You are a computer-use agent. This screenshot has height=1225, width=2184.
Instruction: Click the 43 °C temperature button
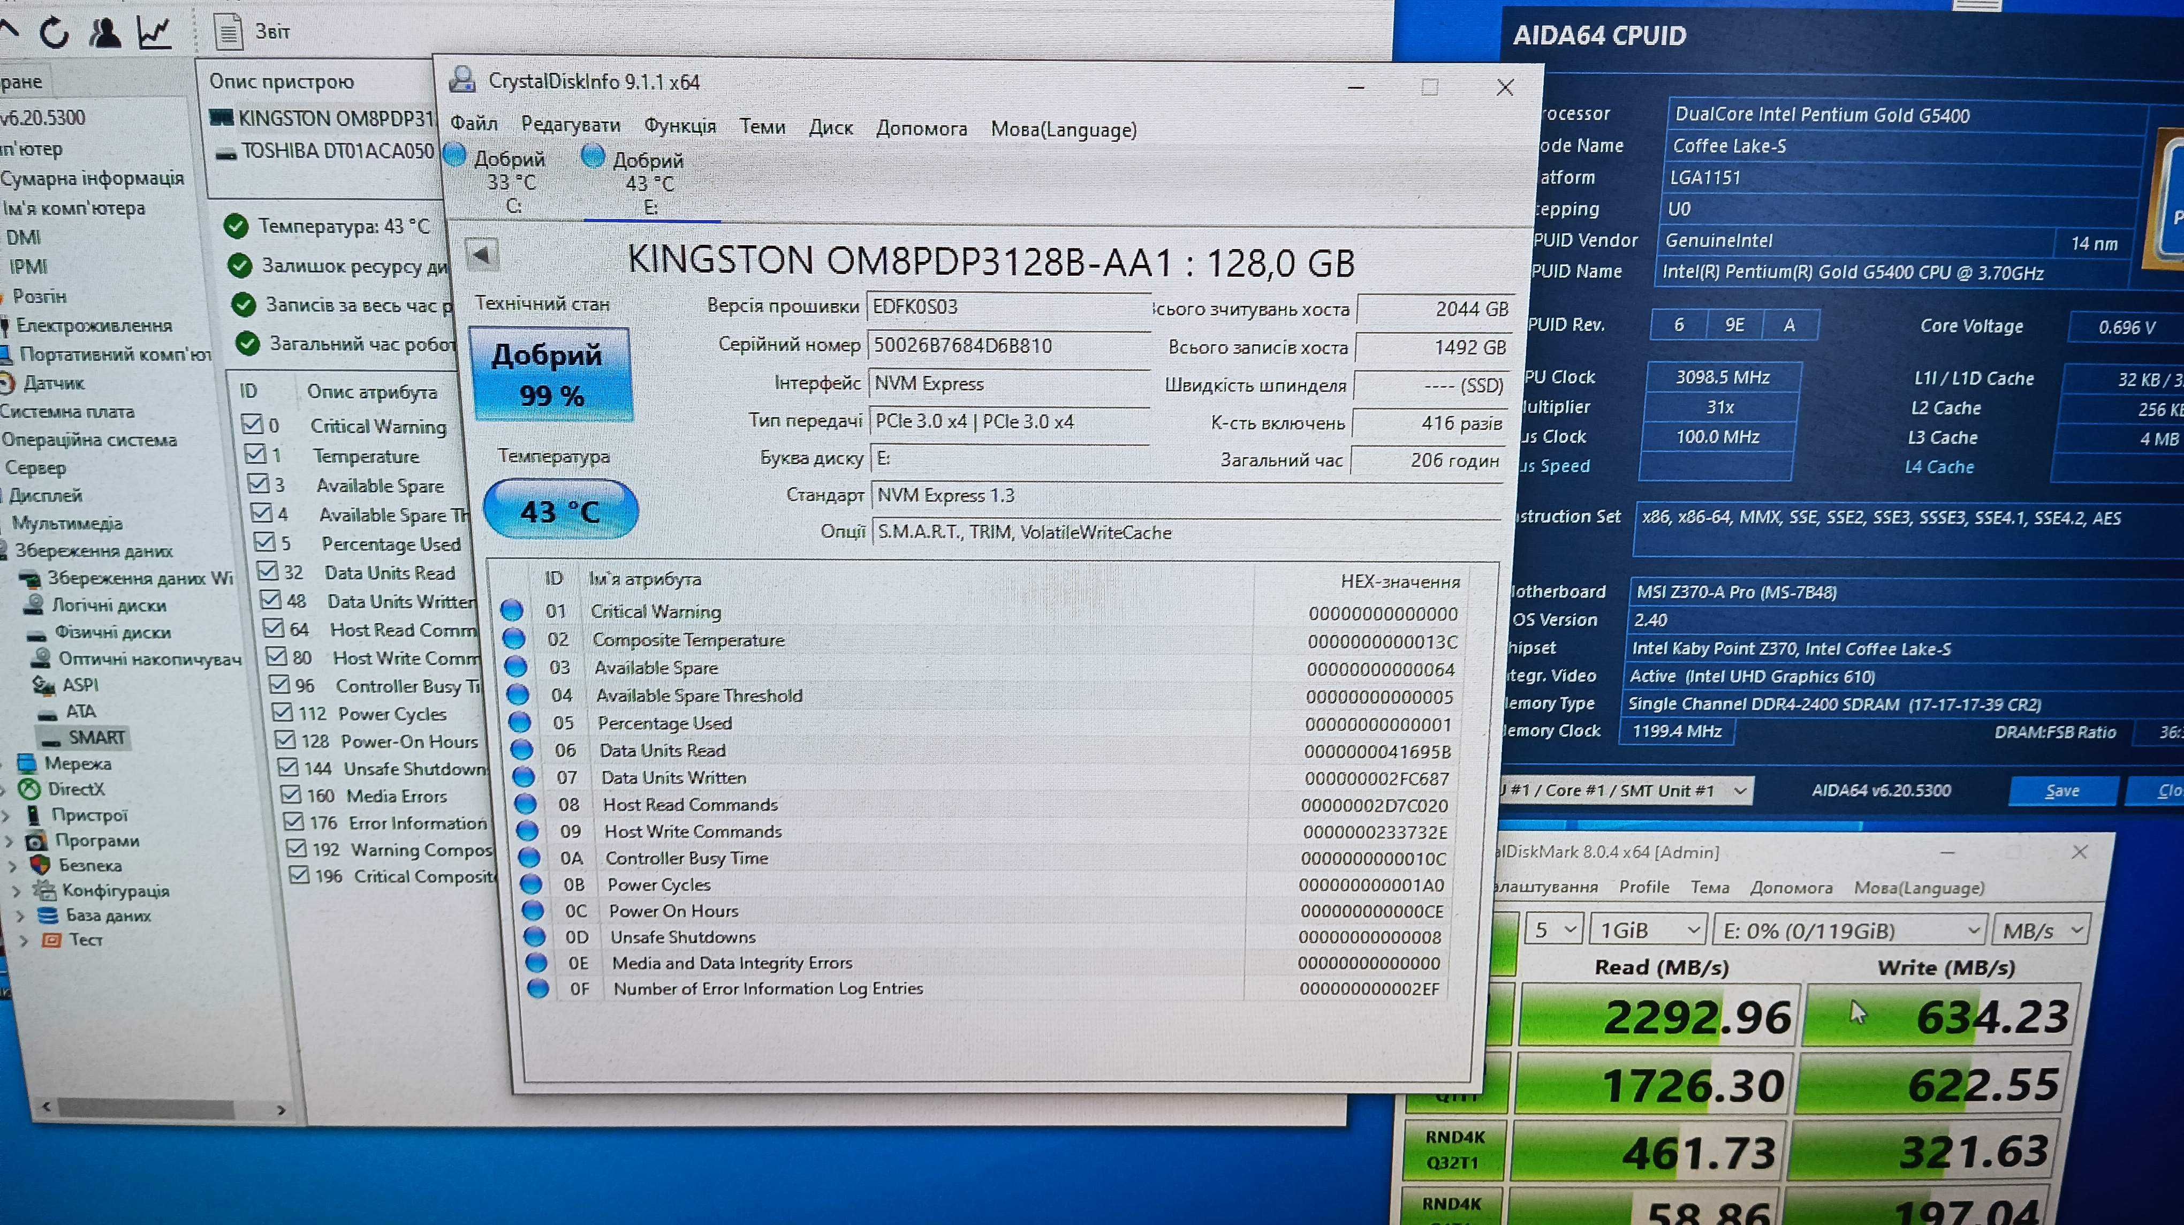tap(560, 510)
